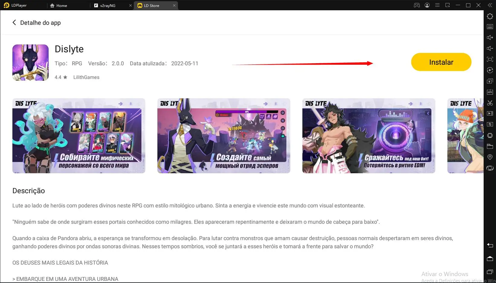The width and height of the screenshot is (496, 283).
Task: Open Android recent apps button in sidebar
Action: tap(490, 272)
